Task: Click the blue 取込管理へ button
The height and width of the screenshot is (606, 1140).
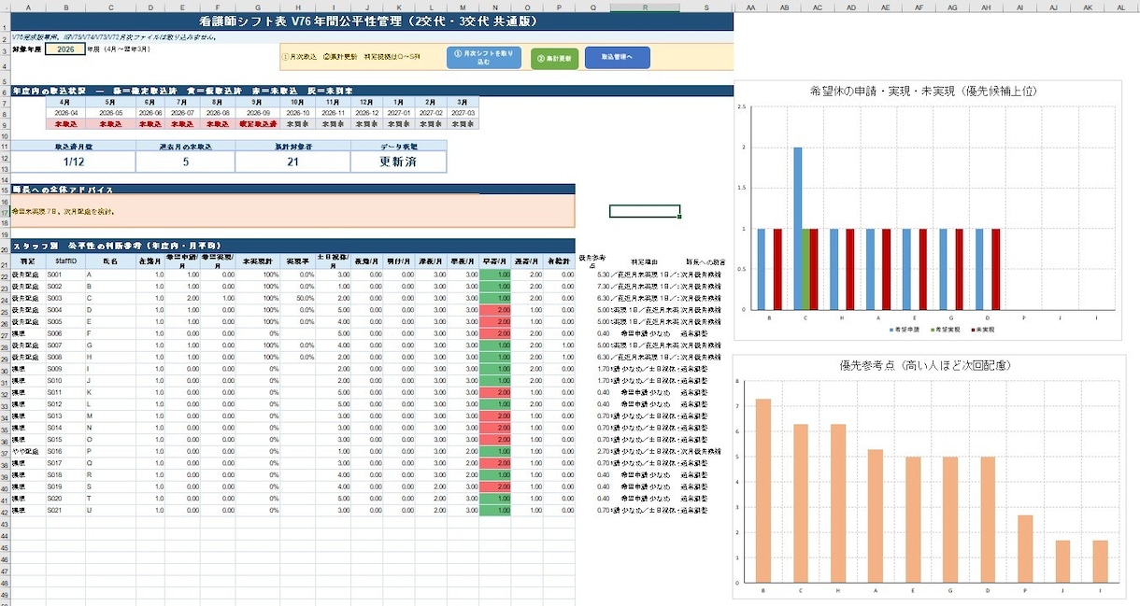Action: [x=617, y=58]
